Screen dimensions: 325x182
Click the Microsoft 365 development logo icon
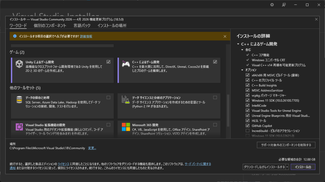pos(126,127)
